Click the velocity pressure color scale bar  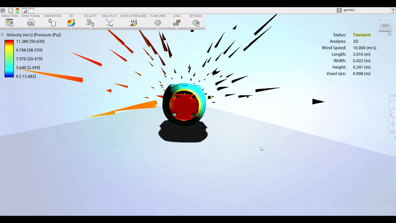click(x=9, y=58)
